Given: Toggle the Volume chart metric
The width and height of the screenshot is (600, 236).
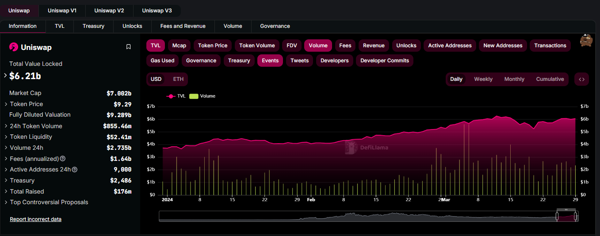Looking at the screenshot, I should tap(318, 46).
